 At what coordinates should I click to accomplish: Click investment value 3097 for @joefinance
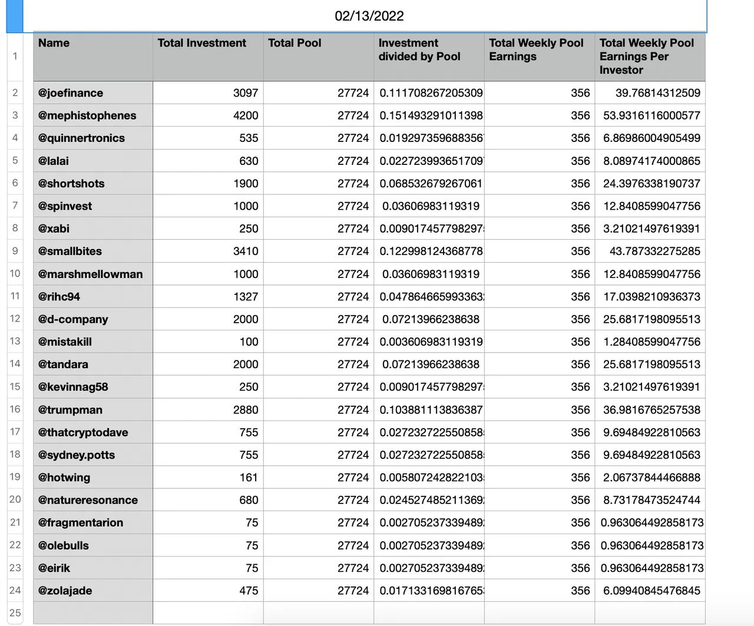click(x=208, y=92)
